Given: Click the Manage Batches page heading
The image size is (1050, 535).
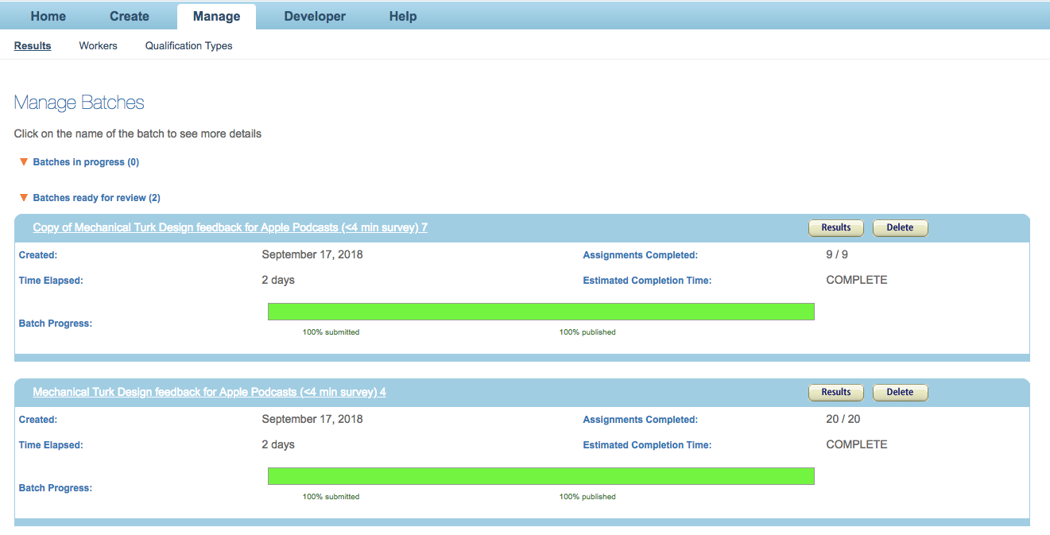Looking at the screenshot, I should [79, 102].
